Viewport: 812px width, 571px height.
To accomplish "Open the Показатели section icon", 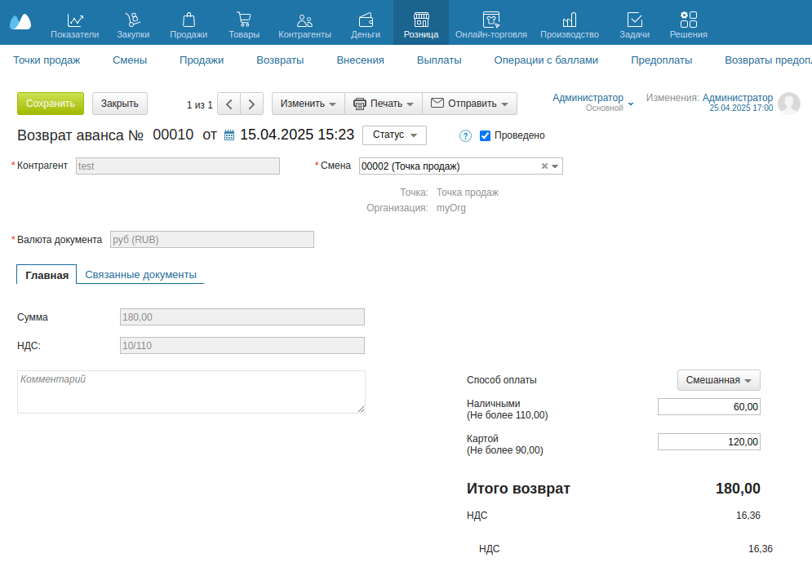I will [74, 20].
